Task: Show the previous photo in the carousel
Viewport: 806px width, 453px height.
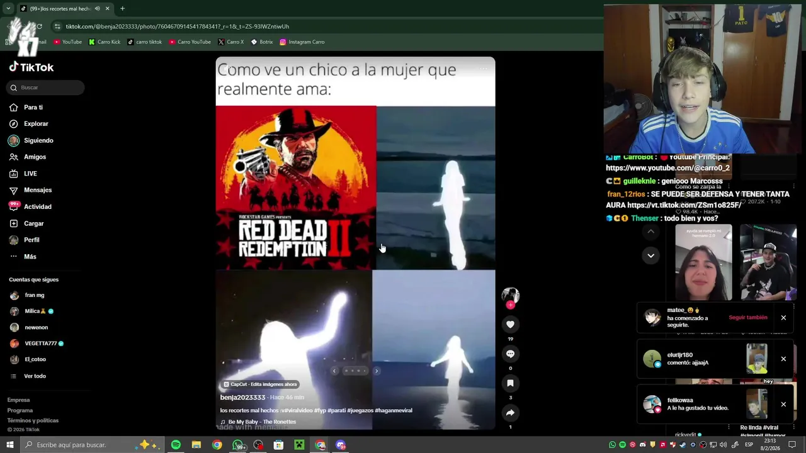Action: point(334,371)
